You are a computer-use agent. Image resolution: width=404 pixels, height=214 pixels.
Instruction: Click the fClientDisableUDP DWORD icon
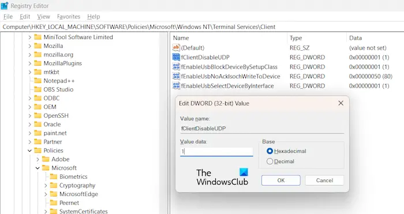[176, 57]
